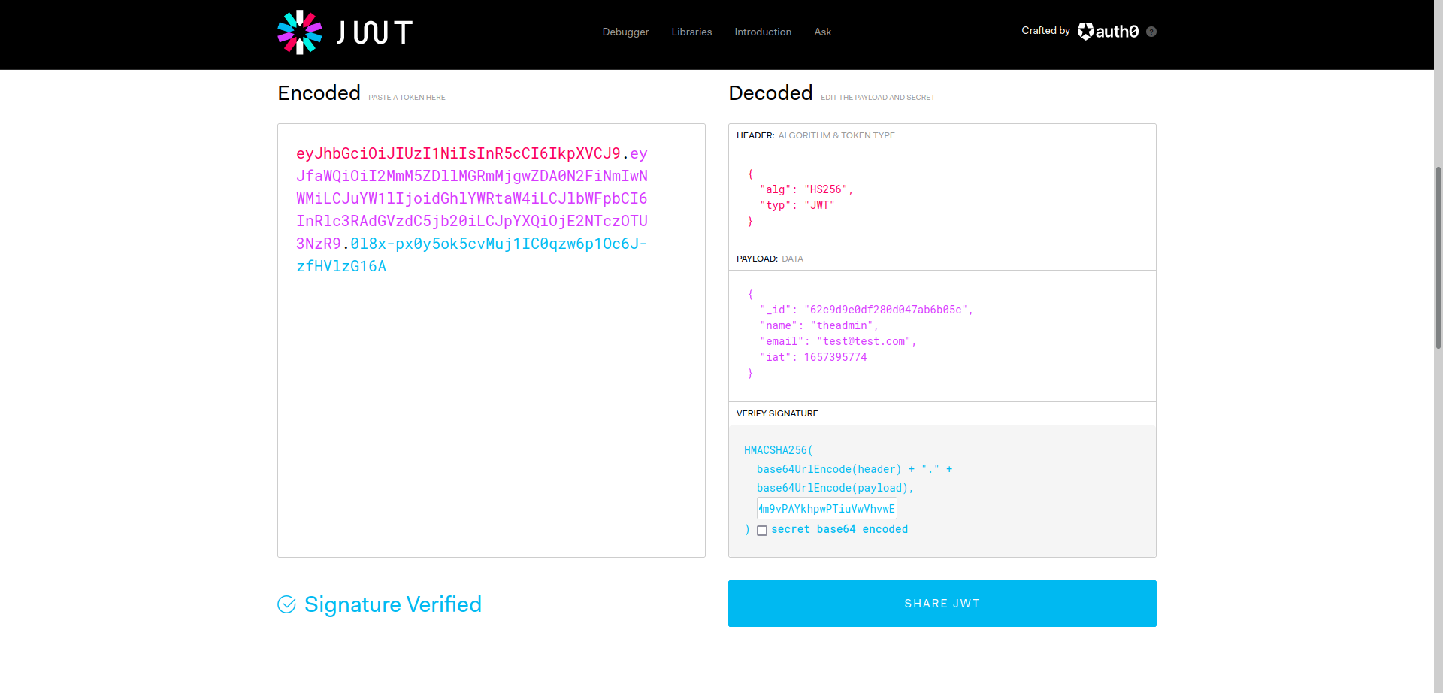Image resolution: width=1443 pixels, height=693 pixels.
Task: Click the Crafted by text
Action: pos(1045,31)
